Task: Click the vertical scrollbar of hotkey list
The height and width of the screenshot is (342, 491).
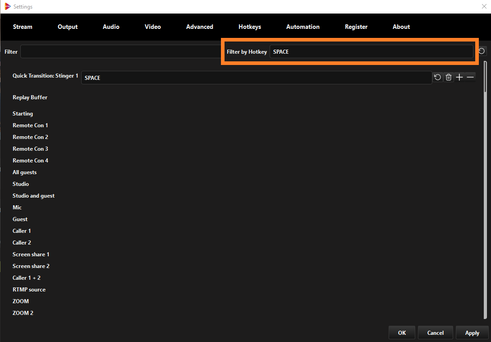Action: [485, 189]
